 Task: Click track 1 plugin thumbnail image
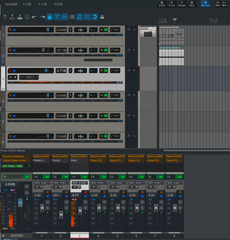point(148,32)
